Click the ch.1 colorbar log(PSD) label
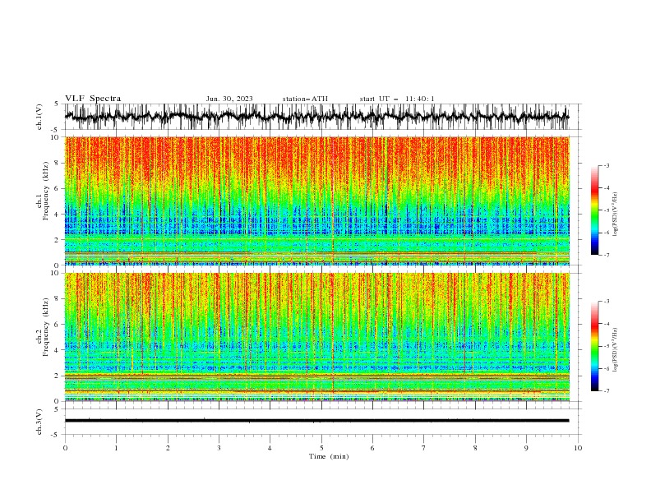Screen dimensions: 651x503 point(616,215)
